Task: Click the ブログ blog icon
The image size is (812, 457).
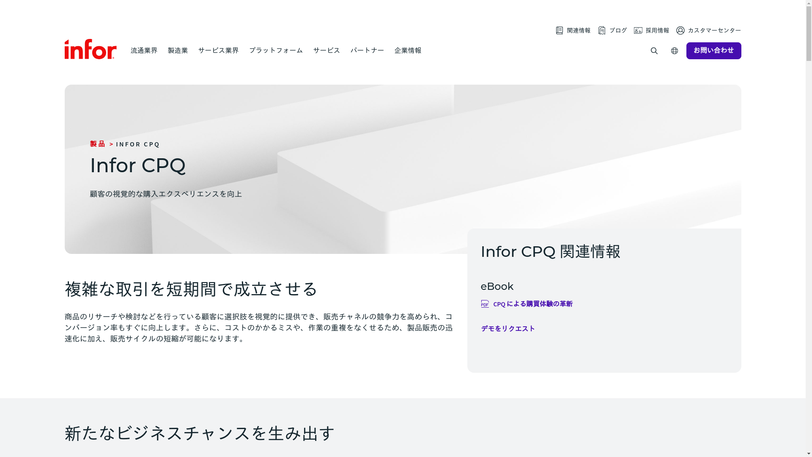Action: pyautogui.click(x=602, y=30)
